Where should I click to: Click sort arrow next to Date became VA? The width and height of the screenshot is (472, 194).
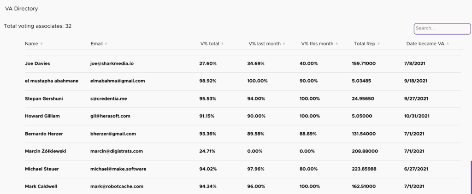448,44
